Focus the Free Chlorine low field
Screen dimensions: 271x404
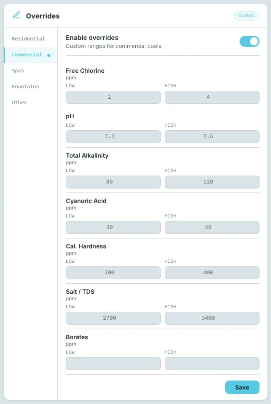coord(113,97)
